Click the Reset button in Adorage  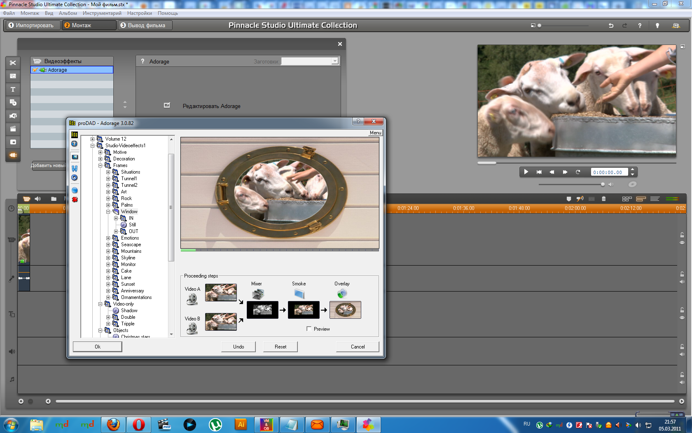coord(281,346)
